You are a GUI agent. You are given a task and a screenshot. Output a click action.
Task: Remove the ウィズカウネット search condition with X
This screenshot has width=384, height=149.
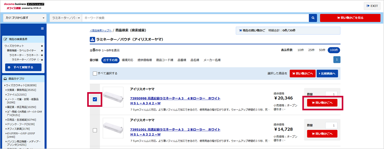click(x=42, y=46)
